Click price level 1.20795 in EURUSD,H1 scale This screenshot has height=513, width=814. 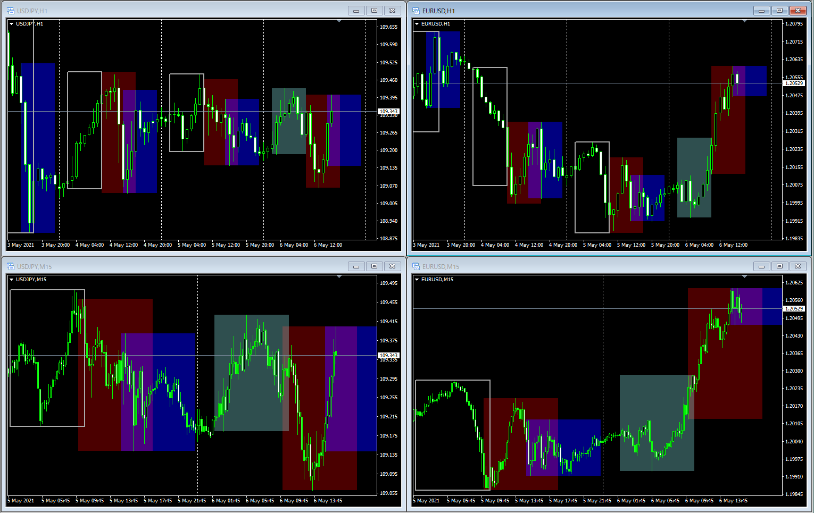click(x=794, y=24)
